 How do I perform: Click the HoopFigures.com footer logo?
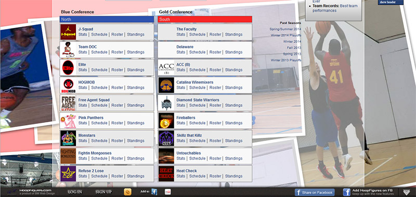click(31, 192)
